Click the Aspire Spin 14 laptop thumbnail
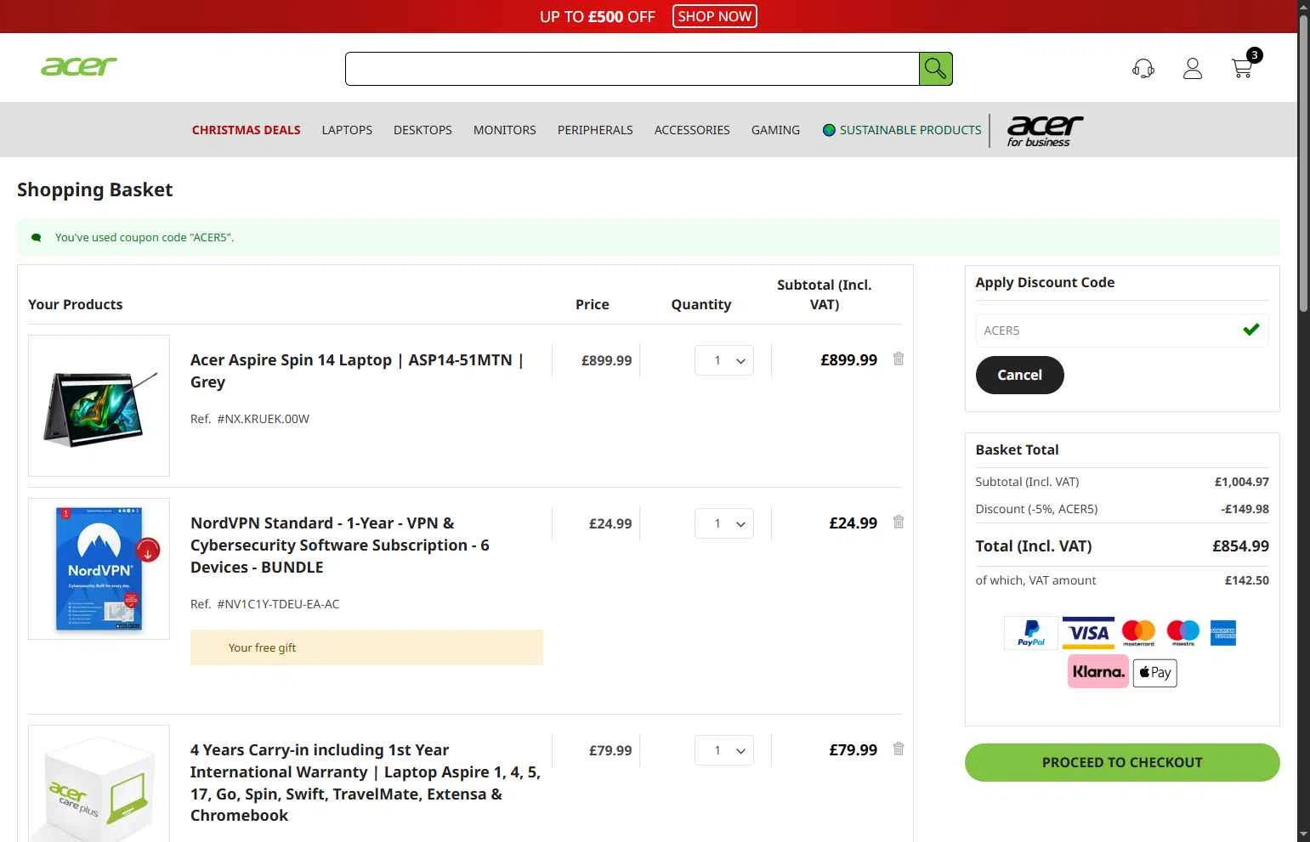This screenshot has height=842, width=1310. (x=99, y=405)
